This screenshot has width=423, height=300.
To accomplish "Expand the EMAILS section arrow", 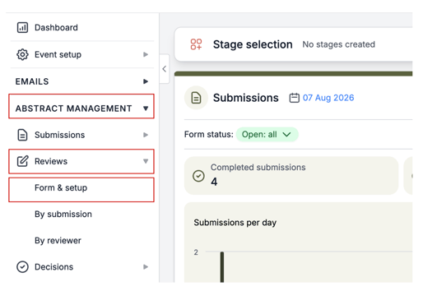I will (x=146, y=81).
